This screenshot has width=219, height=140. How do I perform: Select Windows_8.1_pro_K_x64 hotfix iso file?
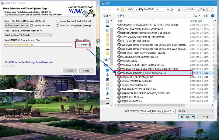point(150,69)
